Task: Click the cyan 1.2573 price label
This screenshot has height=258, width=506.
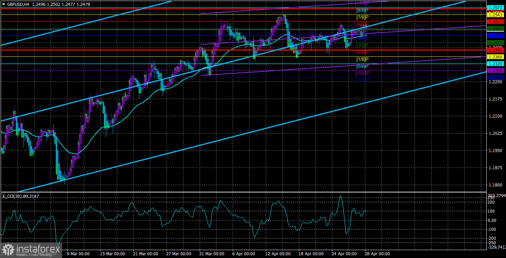Action: click(x=496, y=8)
